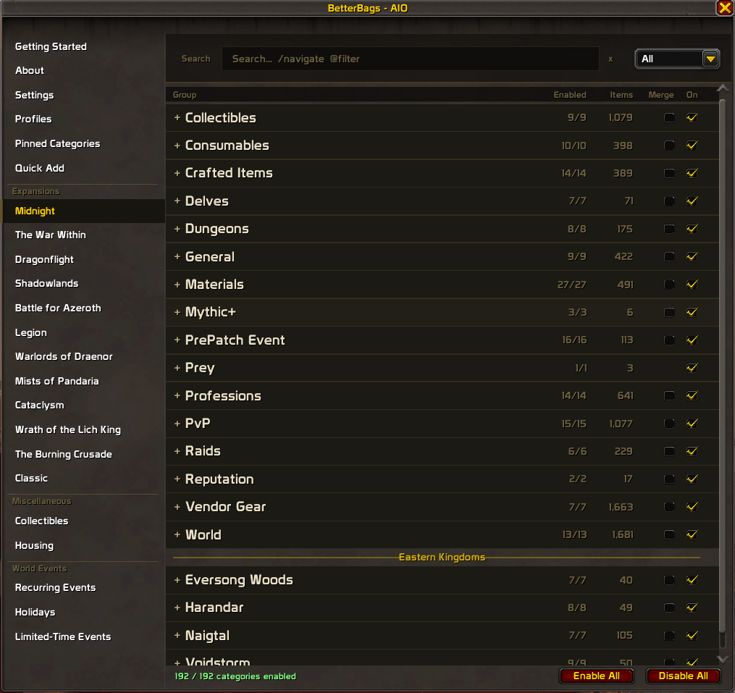735x693 pixels.
Task: Open Quick Add in sidebar
Action: click(39, 168)
